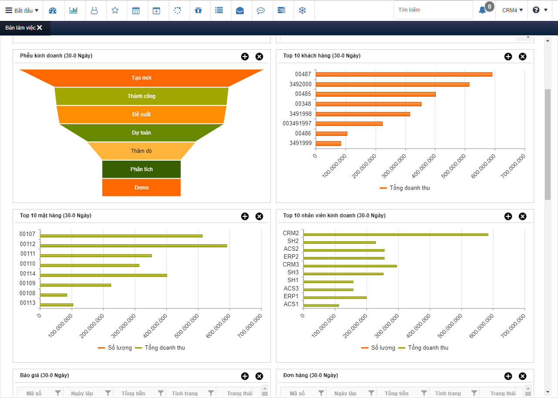
Task: Toggle Số lượng legend in mặt hàng chart
Action: click(x=115, y=348)
